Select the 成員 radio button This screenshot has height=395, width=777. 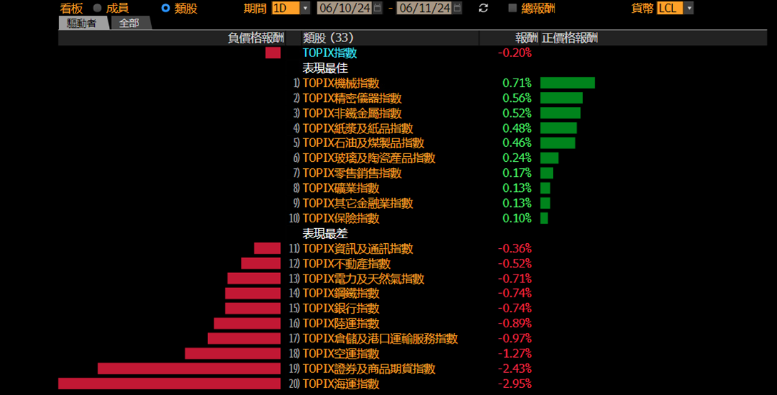coord(97,8)
